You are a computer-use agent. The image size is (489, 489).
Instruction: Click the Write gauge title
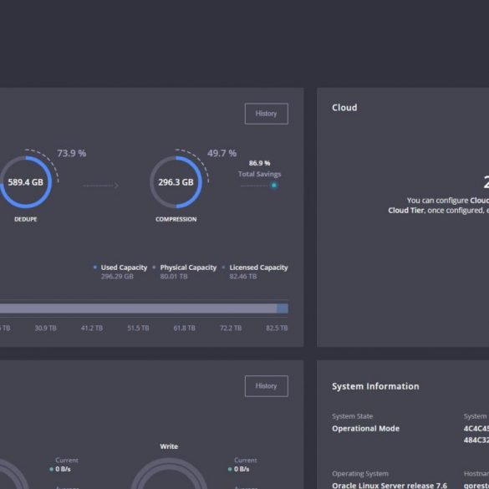(x=169, y=446)
